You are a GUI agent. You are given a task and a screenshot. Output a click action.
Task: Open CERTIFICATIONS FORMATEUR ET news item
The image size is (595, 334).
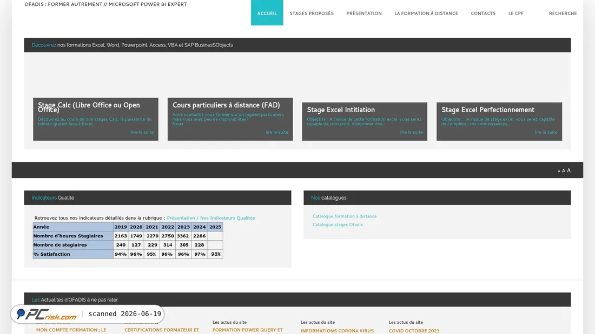pyautogui.click(x=162, y=330)
